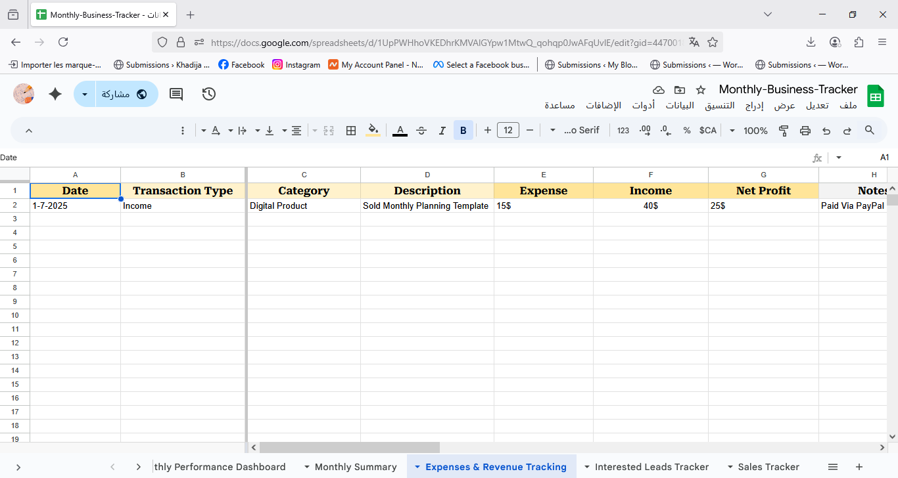Click the Gemini sparkle icon

coord(55,94)
